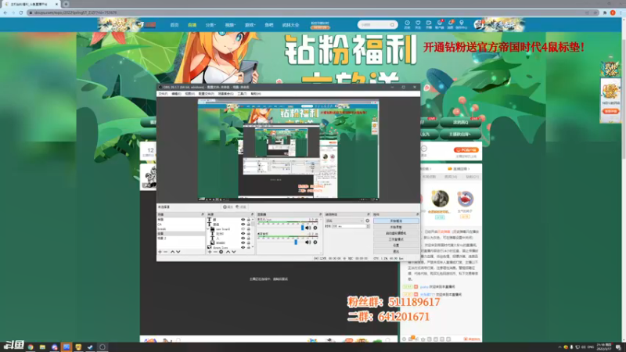Pop out the Scenes dock

tap(203, 214)
